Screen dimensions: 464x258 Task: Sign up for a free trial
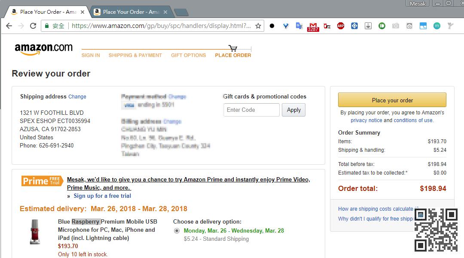pos(102,196)
